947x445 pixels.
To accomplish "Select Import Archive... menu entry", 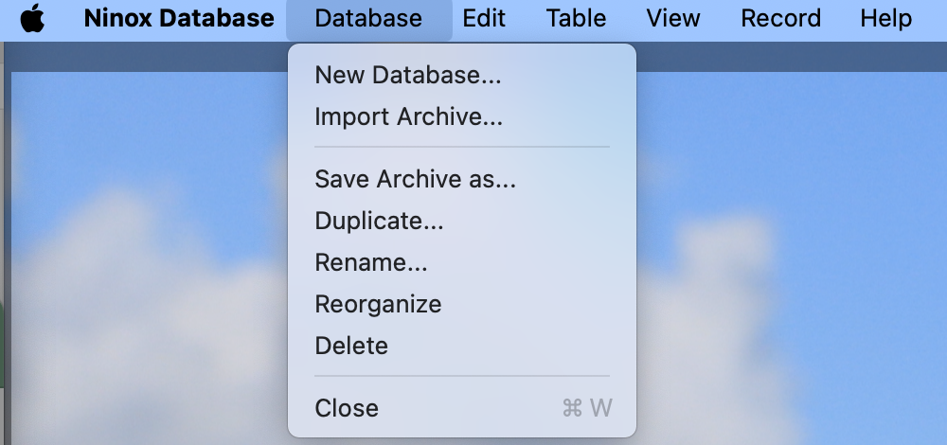I will [408, 117].
